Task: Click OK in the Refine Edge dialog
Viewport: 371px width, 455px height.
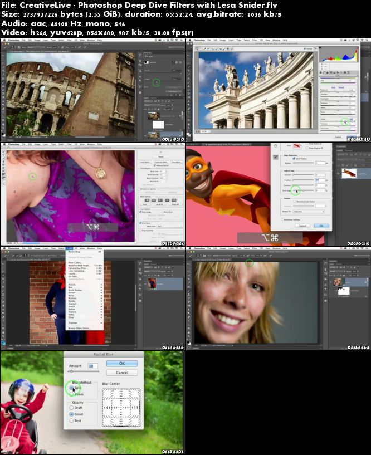Action: point(321,226)
